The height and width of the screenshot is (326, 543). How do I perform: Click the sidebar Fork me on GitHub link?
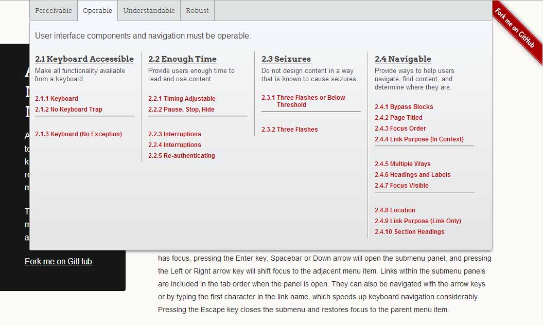point(58,262)
